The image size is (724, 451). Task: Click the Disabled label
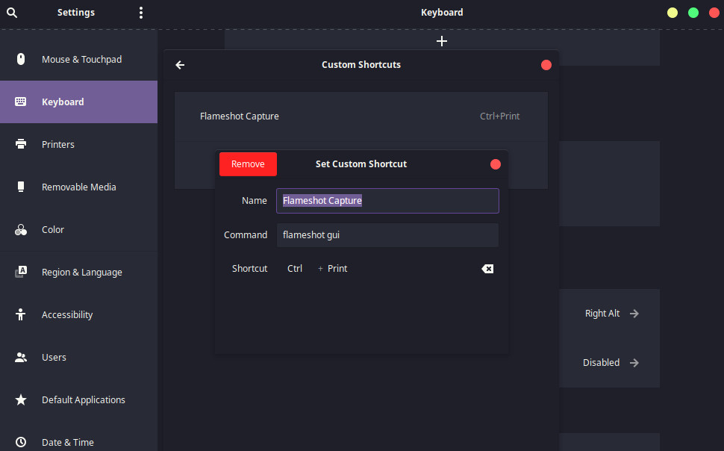point(601,363)
